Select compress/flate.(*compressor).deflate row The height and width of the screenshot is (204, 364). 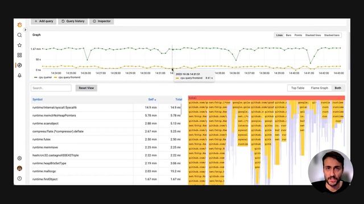point(106,131)
